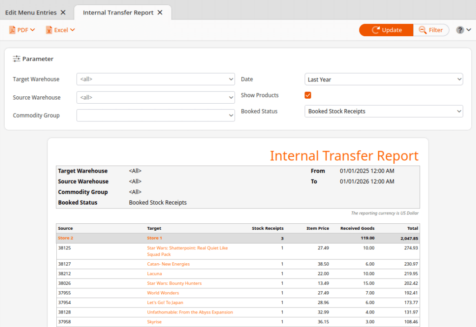Image resolution: width=476 pixels, height=327 pixels.
Task: Uncheck the Show Products checkbox
Action: pos(308,95)
